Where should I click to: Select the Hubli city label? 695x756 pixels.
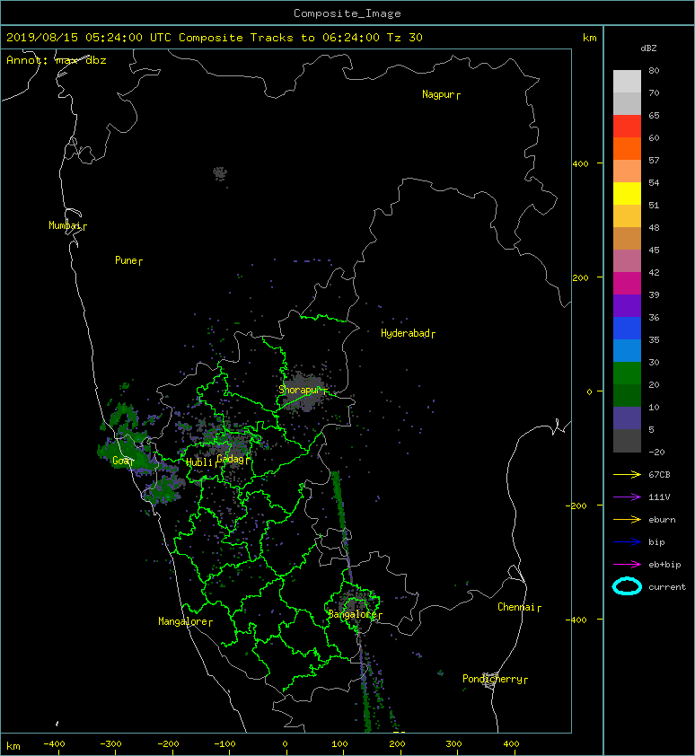pos(199,462)
